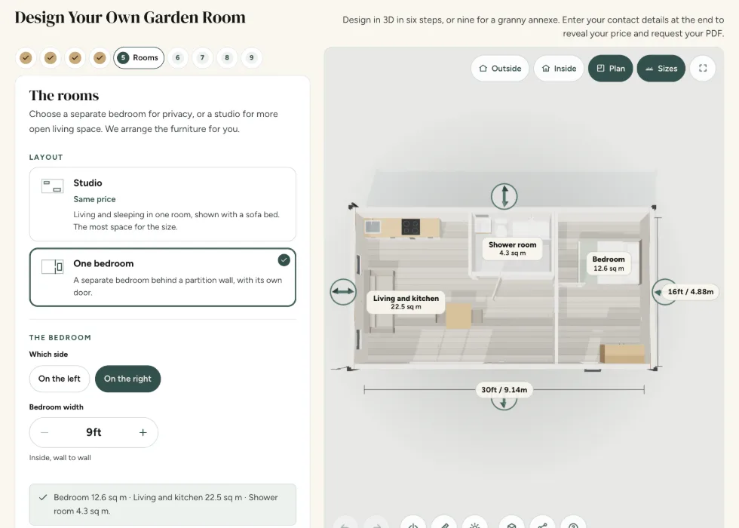The width and height of the screenshot is (739, 528).
Task: Click the 30ft / 9.14m length label
Action: click(504, 390)
